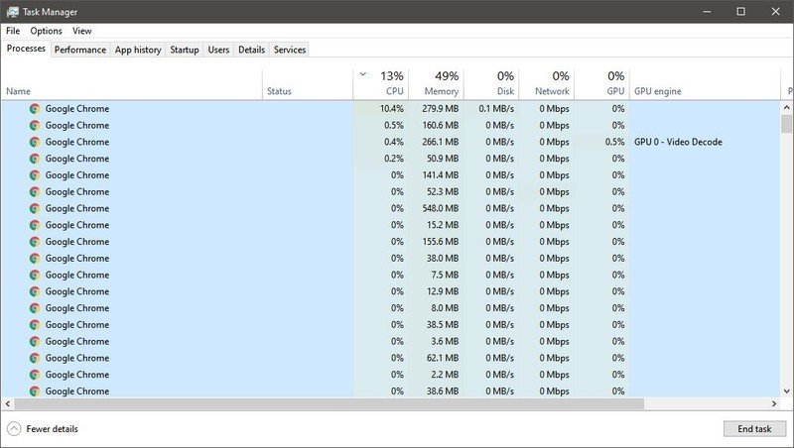This screenshot has width=794, height=448.
Task: Switch to the Details tab
Action: point(252,50)
